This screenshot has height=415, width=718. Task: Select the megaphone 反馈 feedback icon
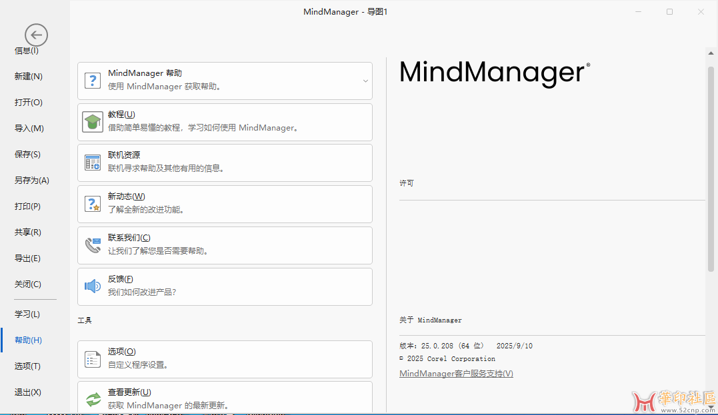point(93,285)
